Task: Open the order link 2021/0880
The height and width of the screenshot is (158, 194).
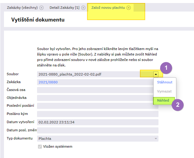Action: pyautogui.click(x=48, y=82)
